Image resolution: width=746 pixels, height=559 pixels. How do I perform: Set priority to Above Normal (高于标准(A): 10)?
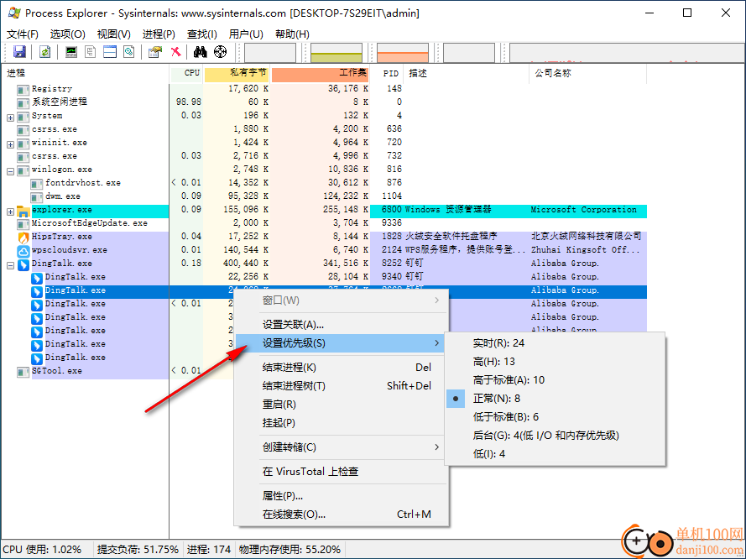click(x=555, y=380)
